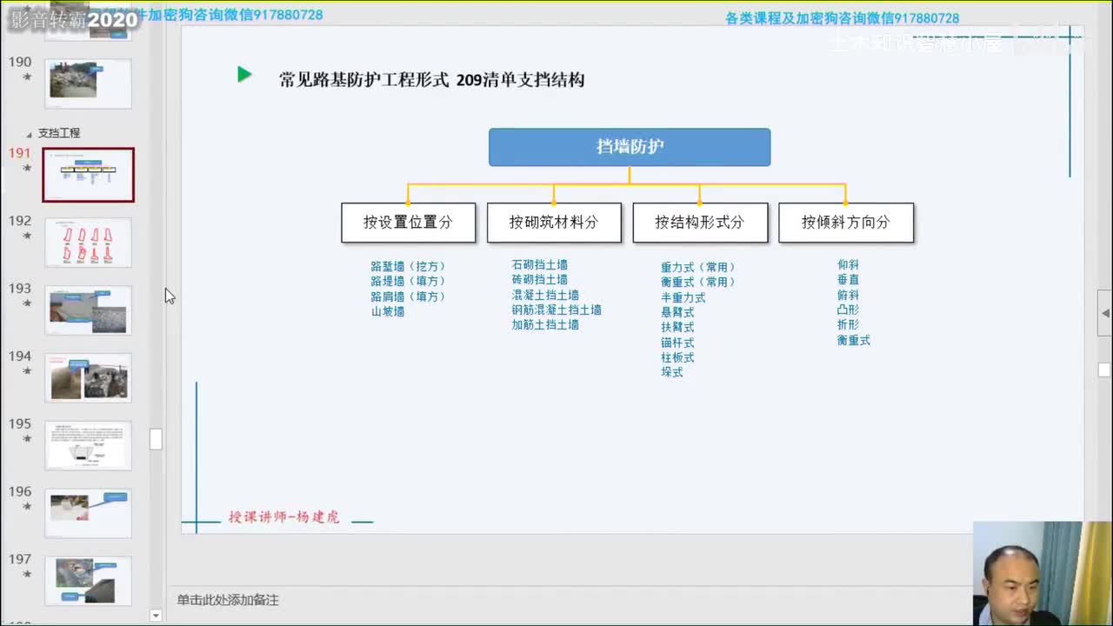This screenshot has width=1113, height=626.
Task: Select the 支挡工程 section header
Action: (59, 133)
